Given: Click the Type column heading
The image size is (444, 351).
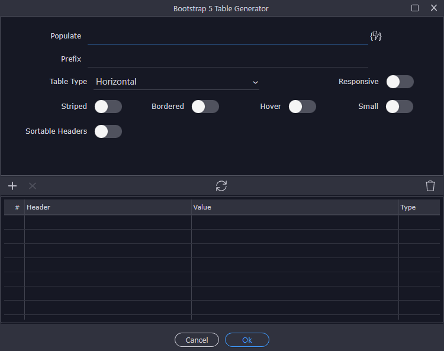Looking at the screenshot, I should tap(419, 207).
